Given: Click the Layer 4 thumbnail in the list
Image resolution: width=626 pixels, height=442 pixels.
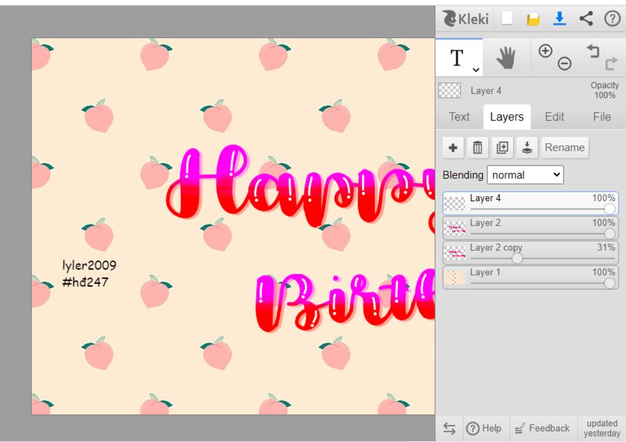Looking at the screenshot, I should (x=455, y=203).
